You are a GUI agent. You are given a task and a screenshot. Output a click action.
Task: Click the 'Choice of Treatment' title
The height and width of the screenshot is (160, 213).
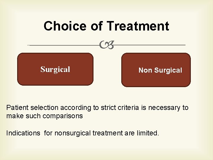[106, 26]
